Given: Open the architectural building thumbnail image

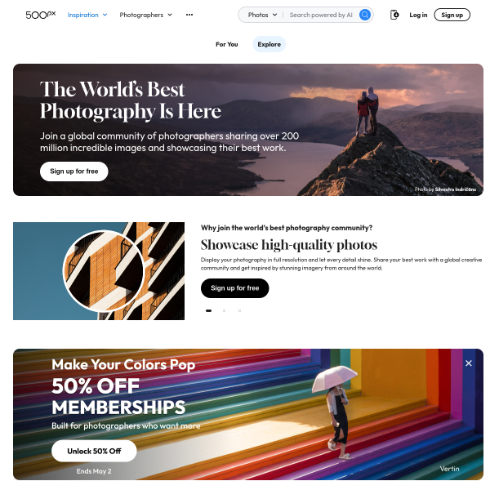Looking at the screenshot, I should [99, 271].
